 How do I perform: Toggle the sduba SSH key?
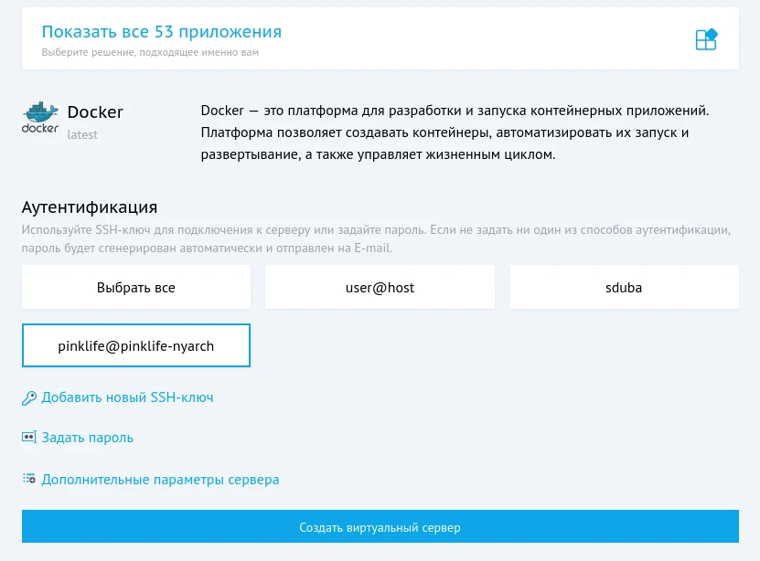[624, 287]
